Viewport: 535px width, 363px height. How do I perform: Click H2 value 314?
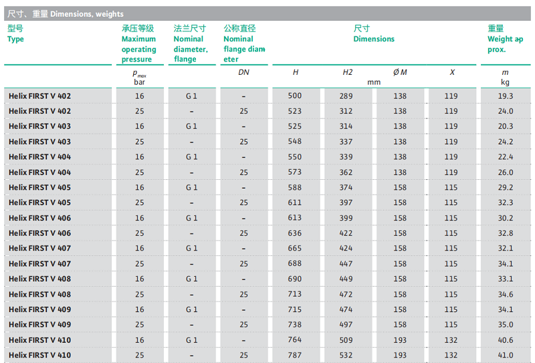(x=346, y=126)
